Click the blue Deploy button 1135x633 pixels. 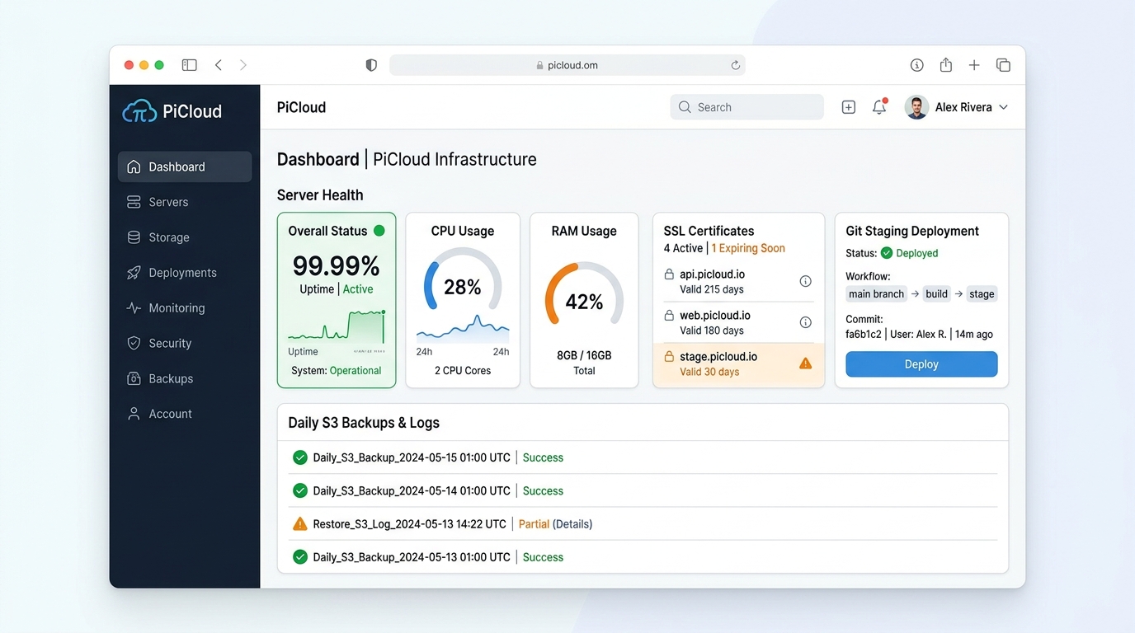tap(921, 364)
